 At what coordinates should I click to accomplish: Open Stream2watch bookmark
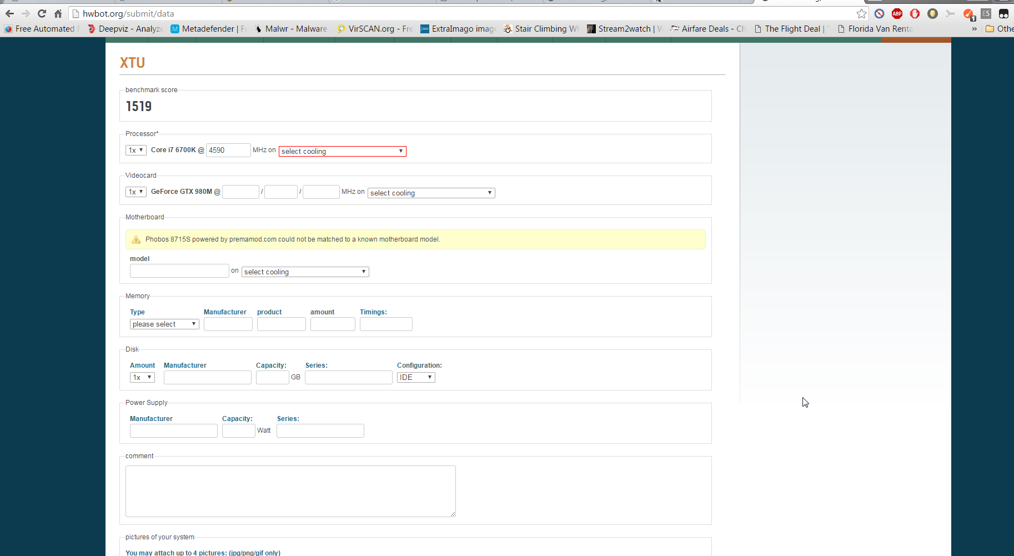(625, 29)
